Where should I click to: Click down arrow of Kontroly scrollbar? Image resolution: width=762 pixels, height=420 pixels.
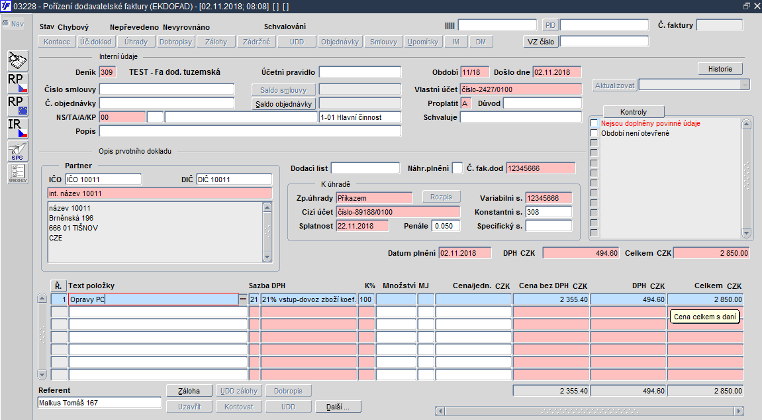click(x=747, y=233)
